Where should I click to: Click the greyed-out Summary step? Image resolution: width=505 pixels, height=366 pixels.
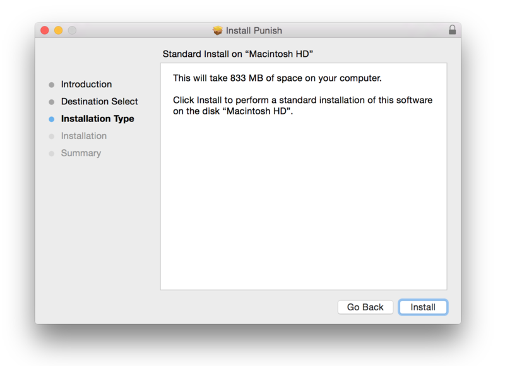pyautogui.click(x=81, y=153)
